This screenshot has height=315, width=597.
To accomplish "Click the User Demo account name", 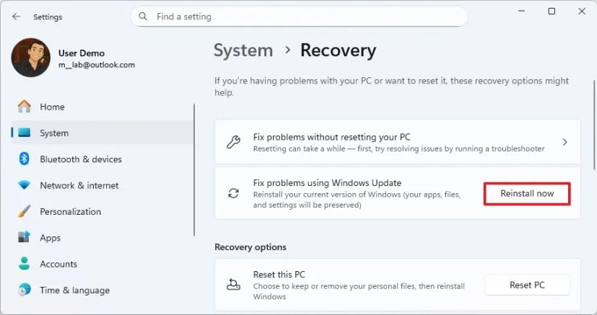I will click(82, 53).
